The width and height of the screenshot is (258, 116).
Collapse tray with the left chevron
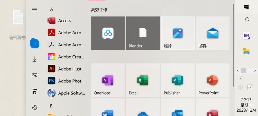click(241, 77)
